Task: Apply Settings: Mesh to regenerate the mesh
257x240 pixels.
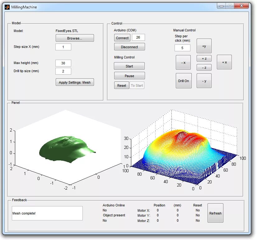Action: (x=74, y=82)
